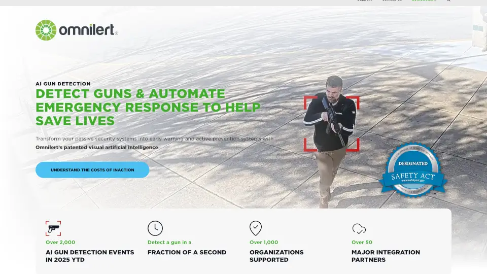487x274 pixels.
Task: Click the bold 'Omnilert's patented visual artificial intelligence' text
Action: pos(96,147)
